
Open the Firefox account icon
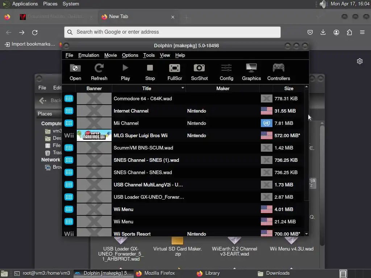[336, 32]
